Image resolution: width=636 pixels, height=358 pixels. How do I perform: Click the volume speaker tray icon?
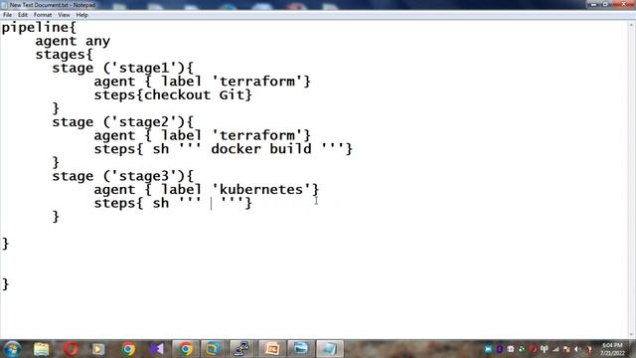click(577, 349)
